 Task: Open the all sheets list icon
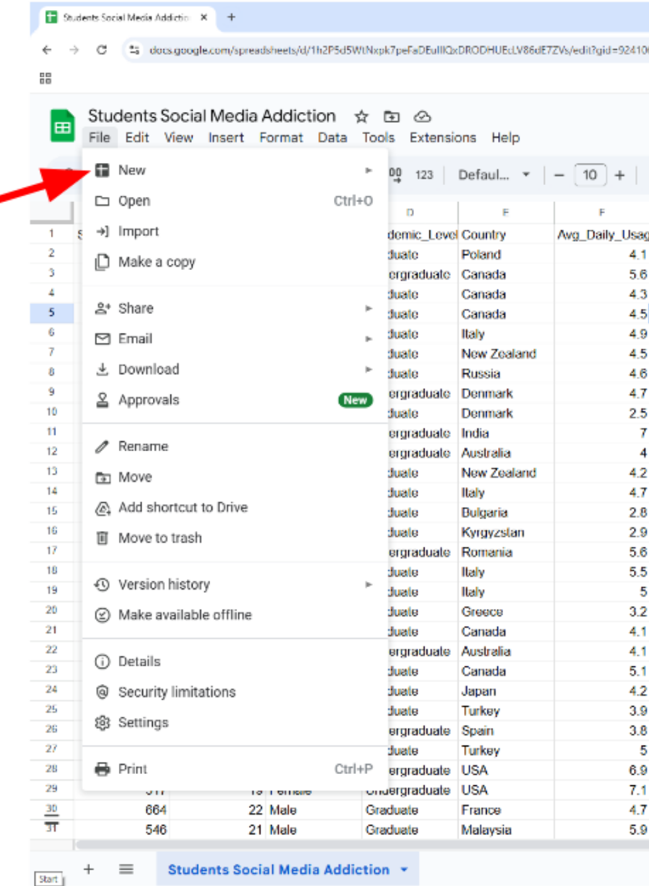point(126,869)
